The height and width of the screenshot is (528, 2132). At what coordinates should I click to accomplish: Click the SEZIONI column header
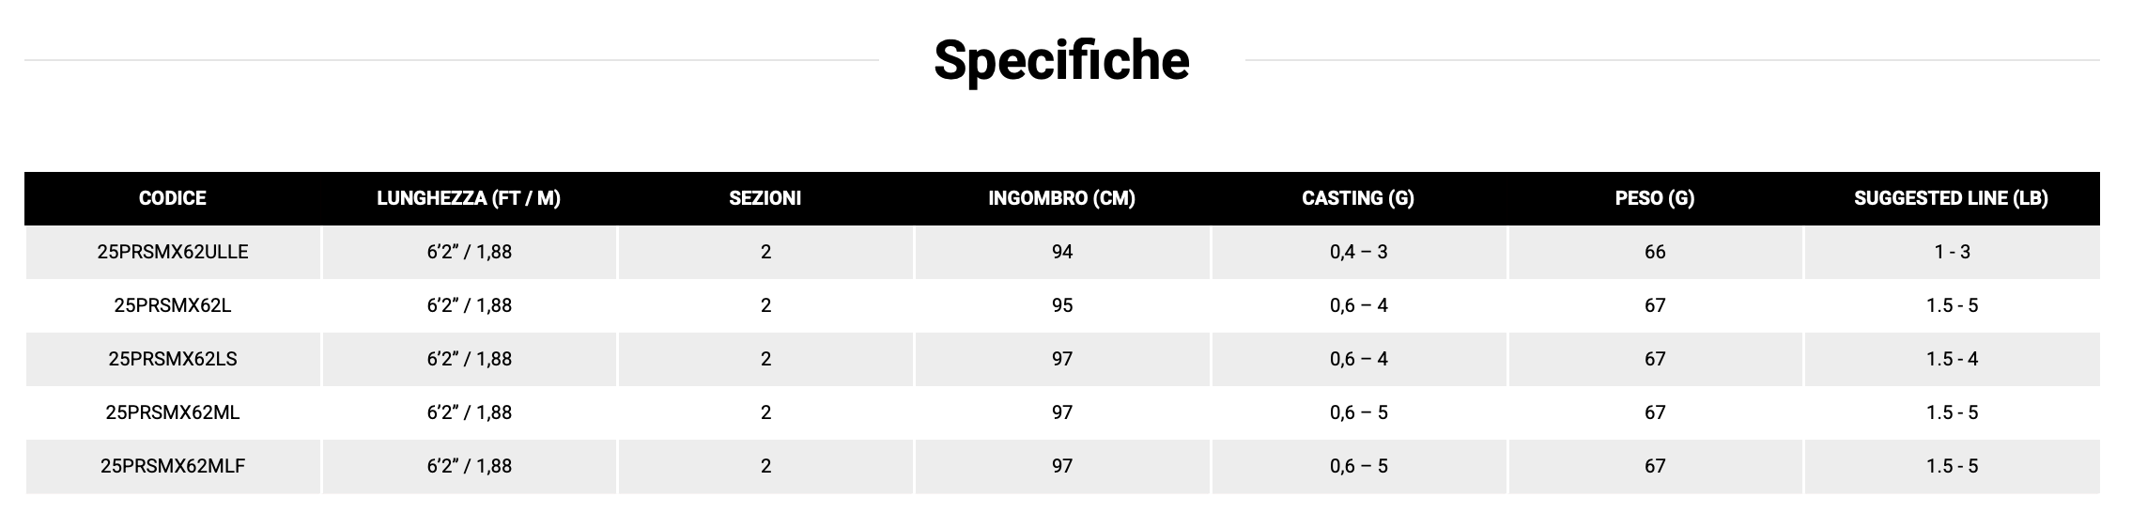[765, 198]
